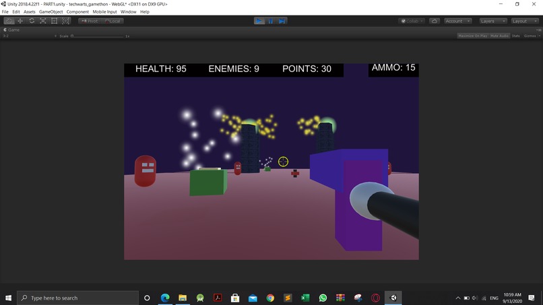
Task: Toggle Local handle rotation mode
Action: pos(113,21)
